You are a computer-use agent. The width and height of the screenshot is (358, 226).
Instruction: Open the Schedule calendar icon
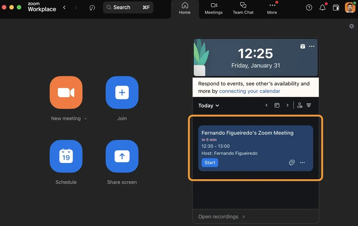pyautogui.click(x=66, y=156)
